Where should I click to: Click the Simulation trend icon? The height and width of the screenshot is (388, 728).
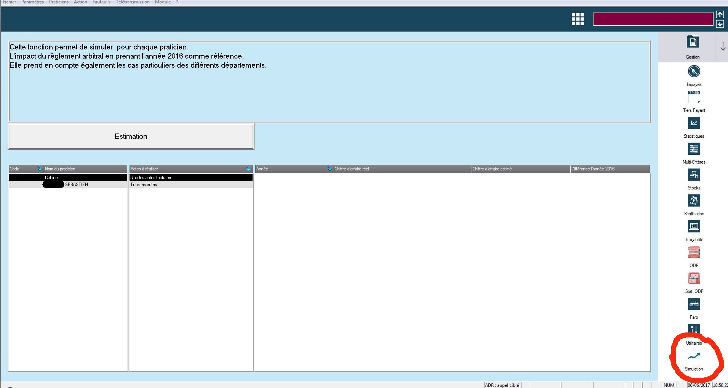(x=694, y=356)
